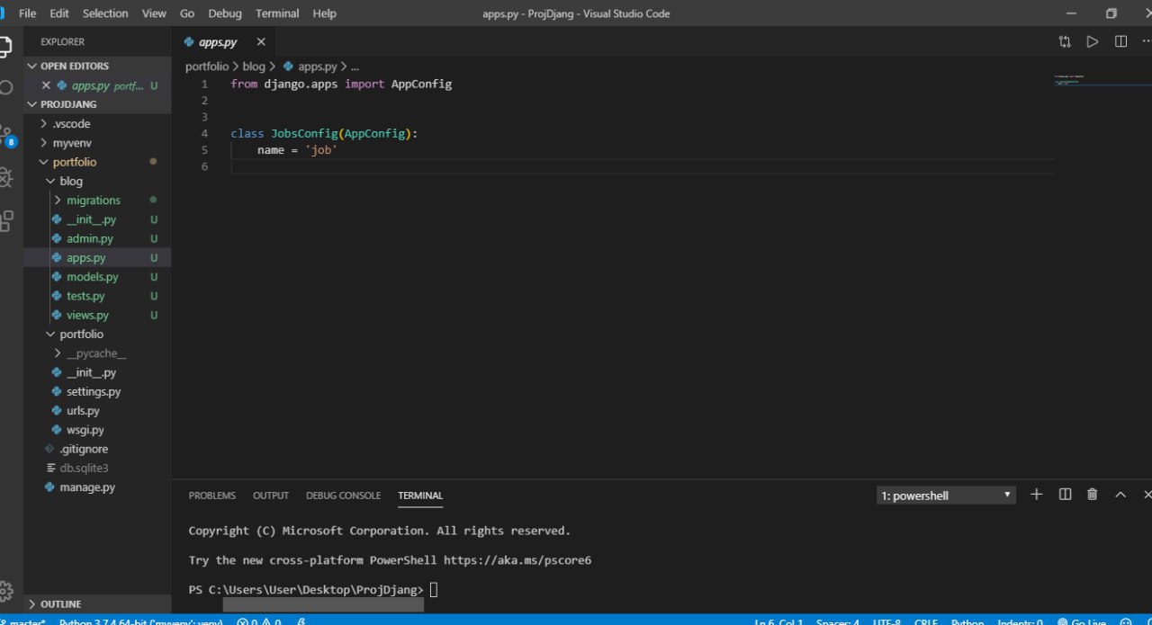1152x625 pixels.
Task: Open Source Control view with 8 badge
Action: [x=7, y=135]
